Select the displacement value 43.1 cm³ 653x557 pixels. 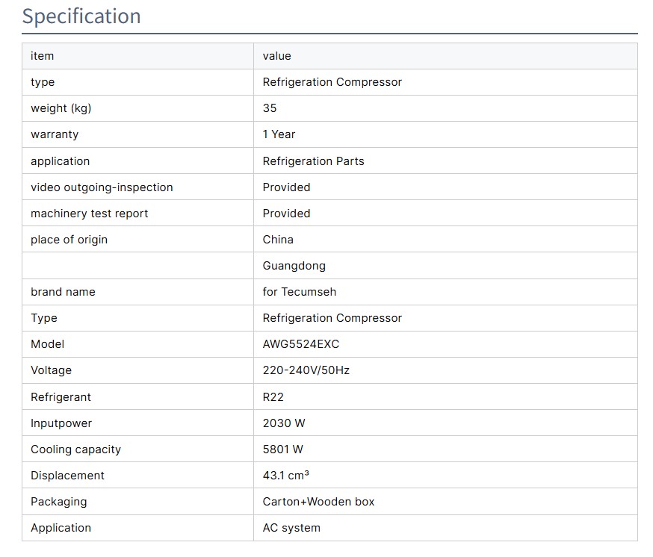tap(285, 476)
